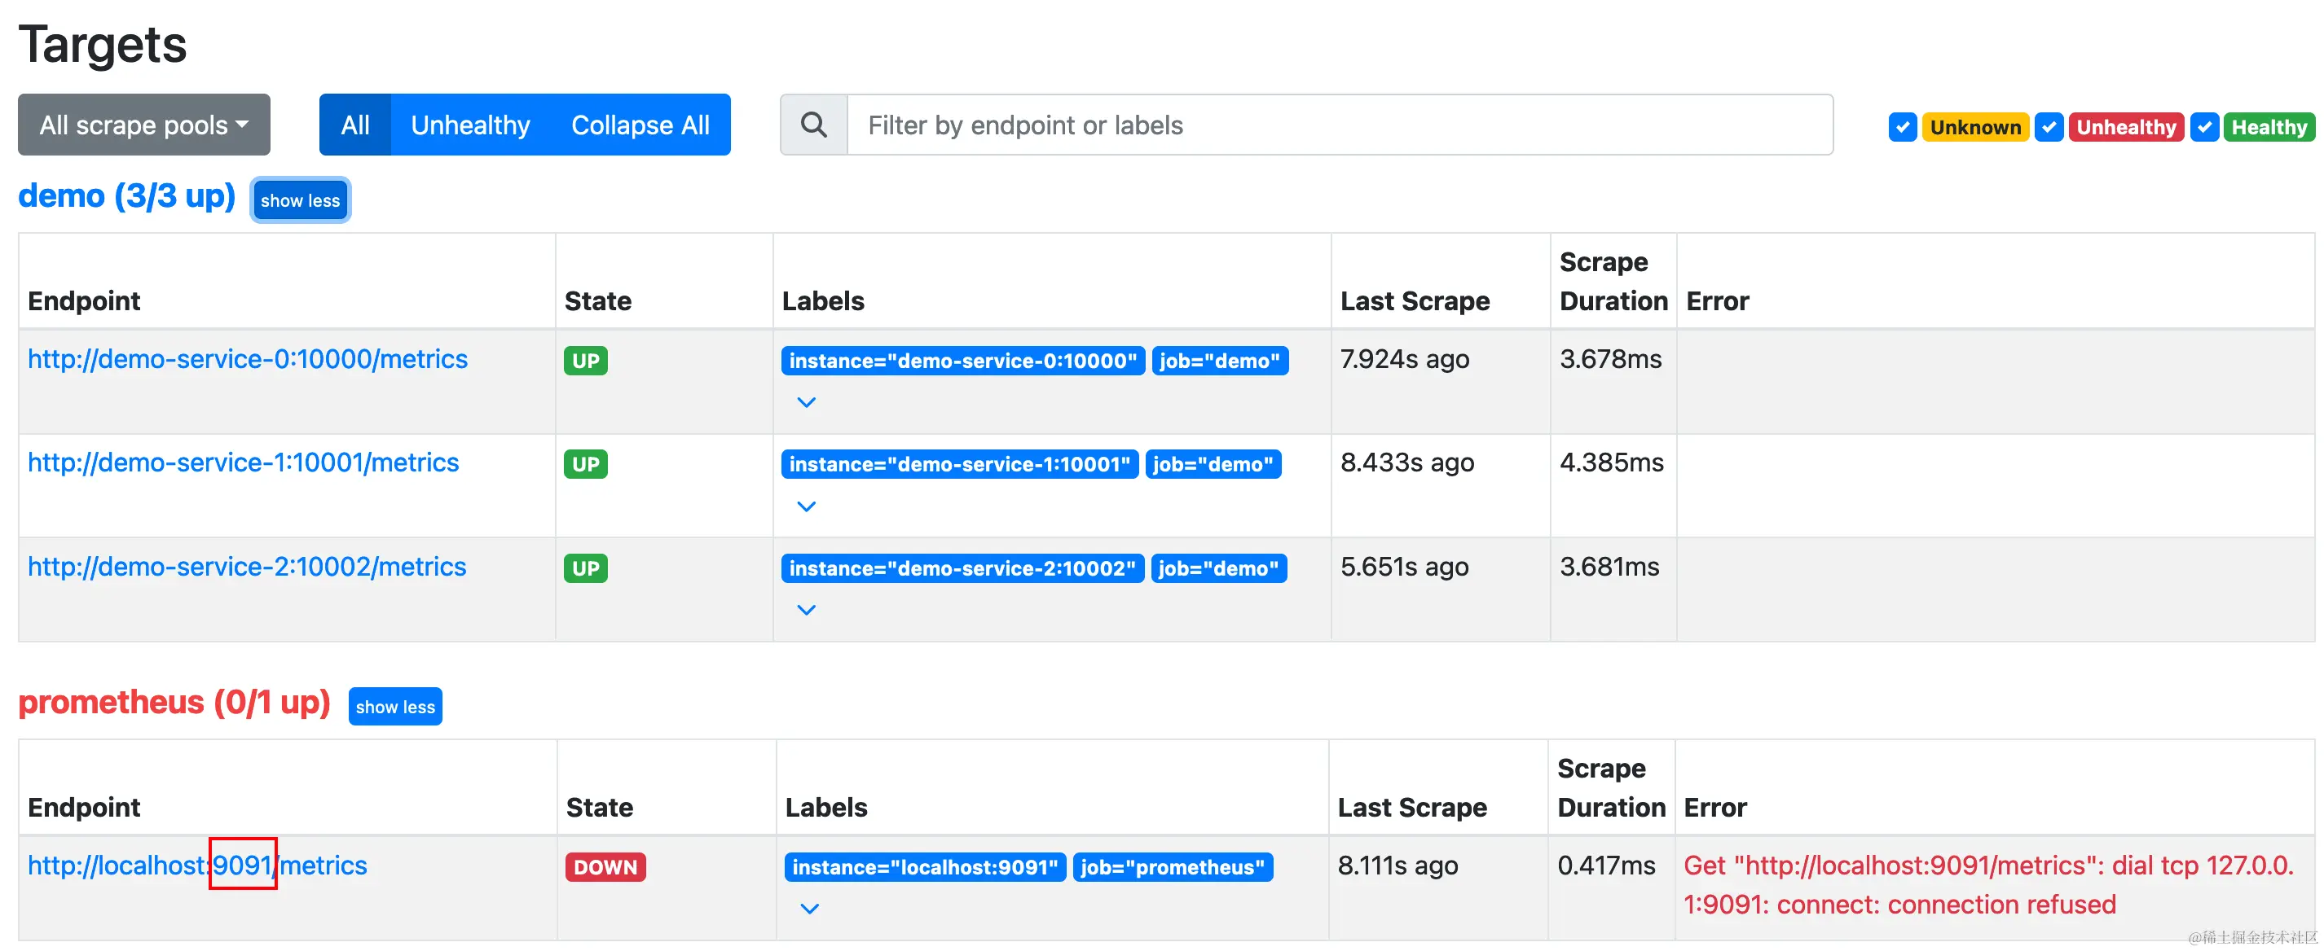This screenshot has height=951, width=2324.
Task: Select the All filter tab
Action: coord(354,125)
